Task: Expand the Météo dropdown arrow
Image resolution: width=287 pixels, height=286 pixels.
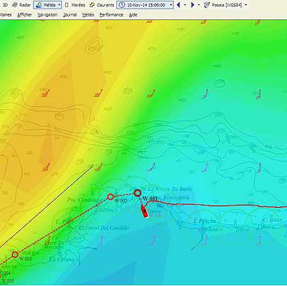Action: click(60, 5)
